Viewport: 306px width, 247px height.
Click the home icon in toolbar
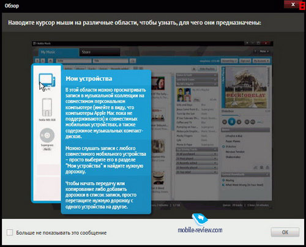point(50,61)
